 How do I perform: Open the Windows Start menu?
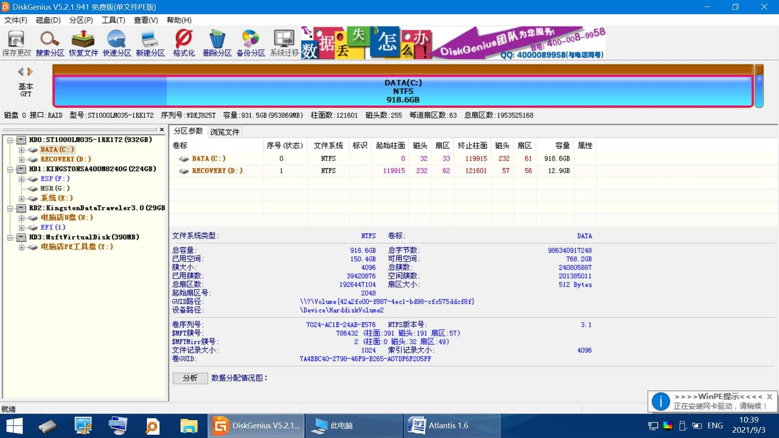click(14, 426)
